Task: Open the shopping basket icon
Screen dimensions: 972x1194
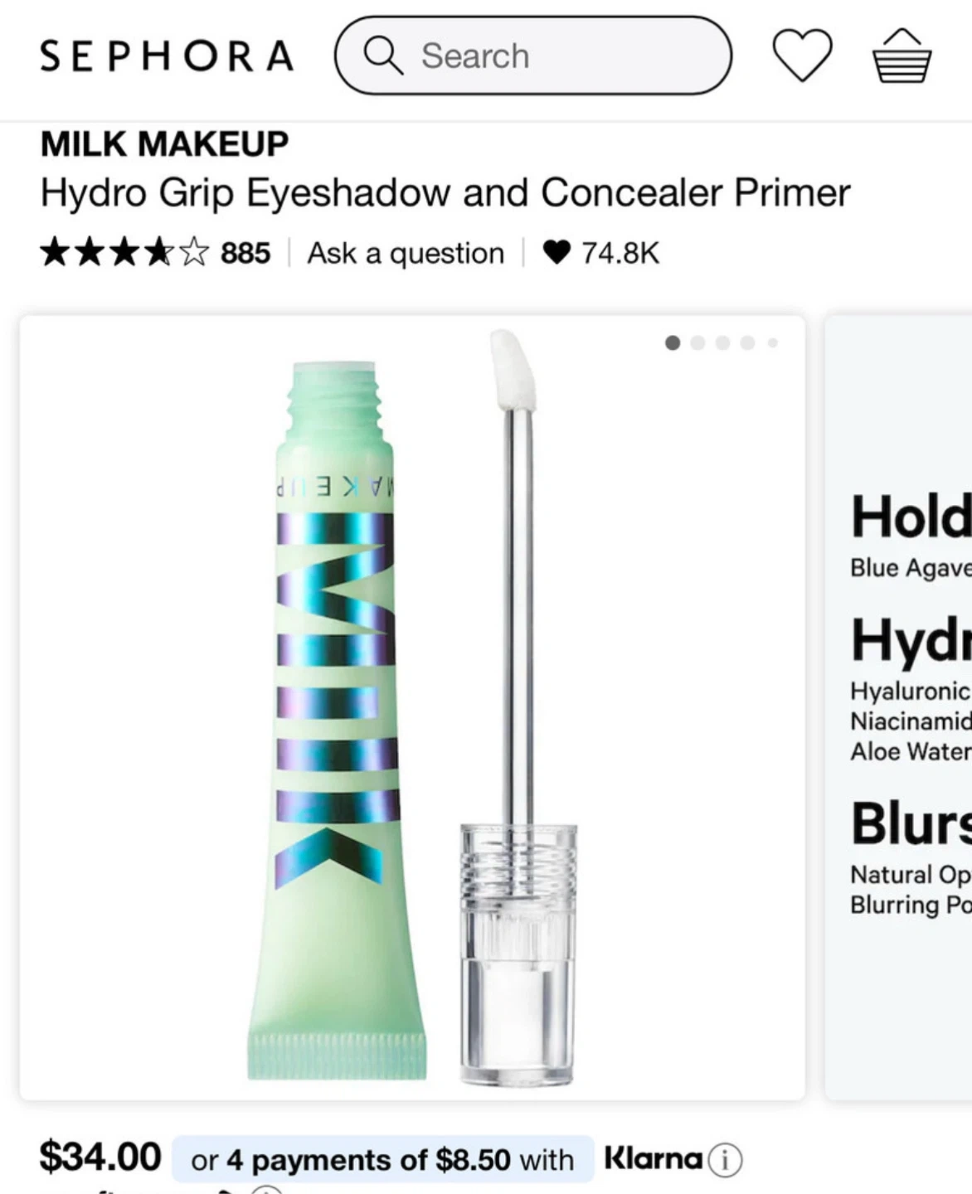Action: tap(902, 55)
